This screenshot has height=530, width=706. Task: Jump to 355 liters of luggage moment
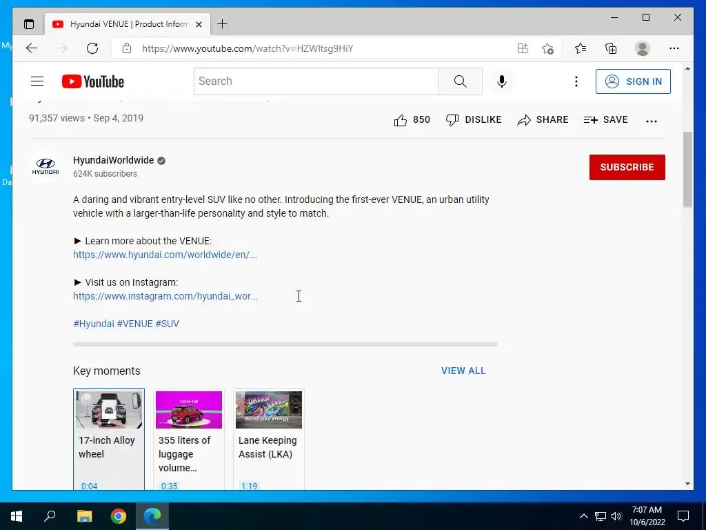tap(189, 439)
